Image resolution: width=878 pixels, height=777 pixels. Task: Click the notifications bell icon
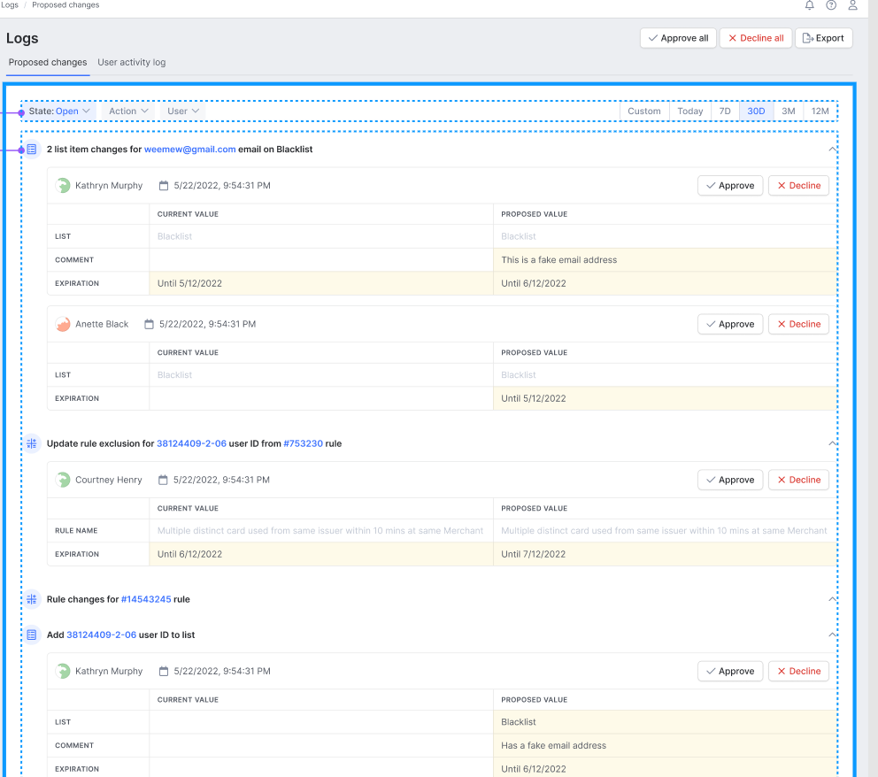(x=809, y=5)
